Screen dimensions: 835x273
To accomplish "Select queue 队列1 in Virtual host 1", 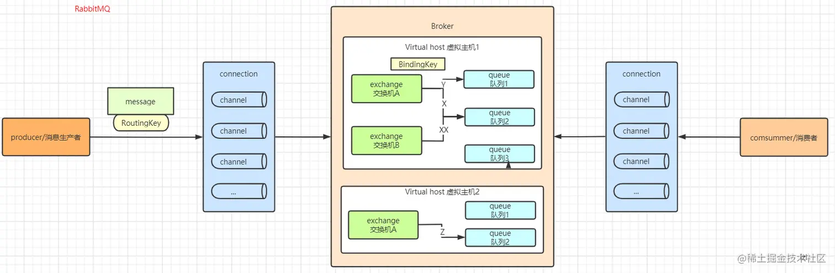I will click(499, 79).
